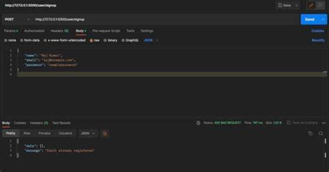Viewport: 329px width, 172px height.
Task: Select the Visualize response view
Action: coord(65,133)
